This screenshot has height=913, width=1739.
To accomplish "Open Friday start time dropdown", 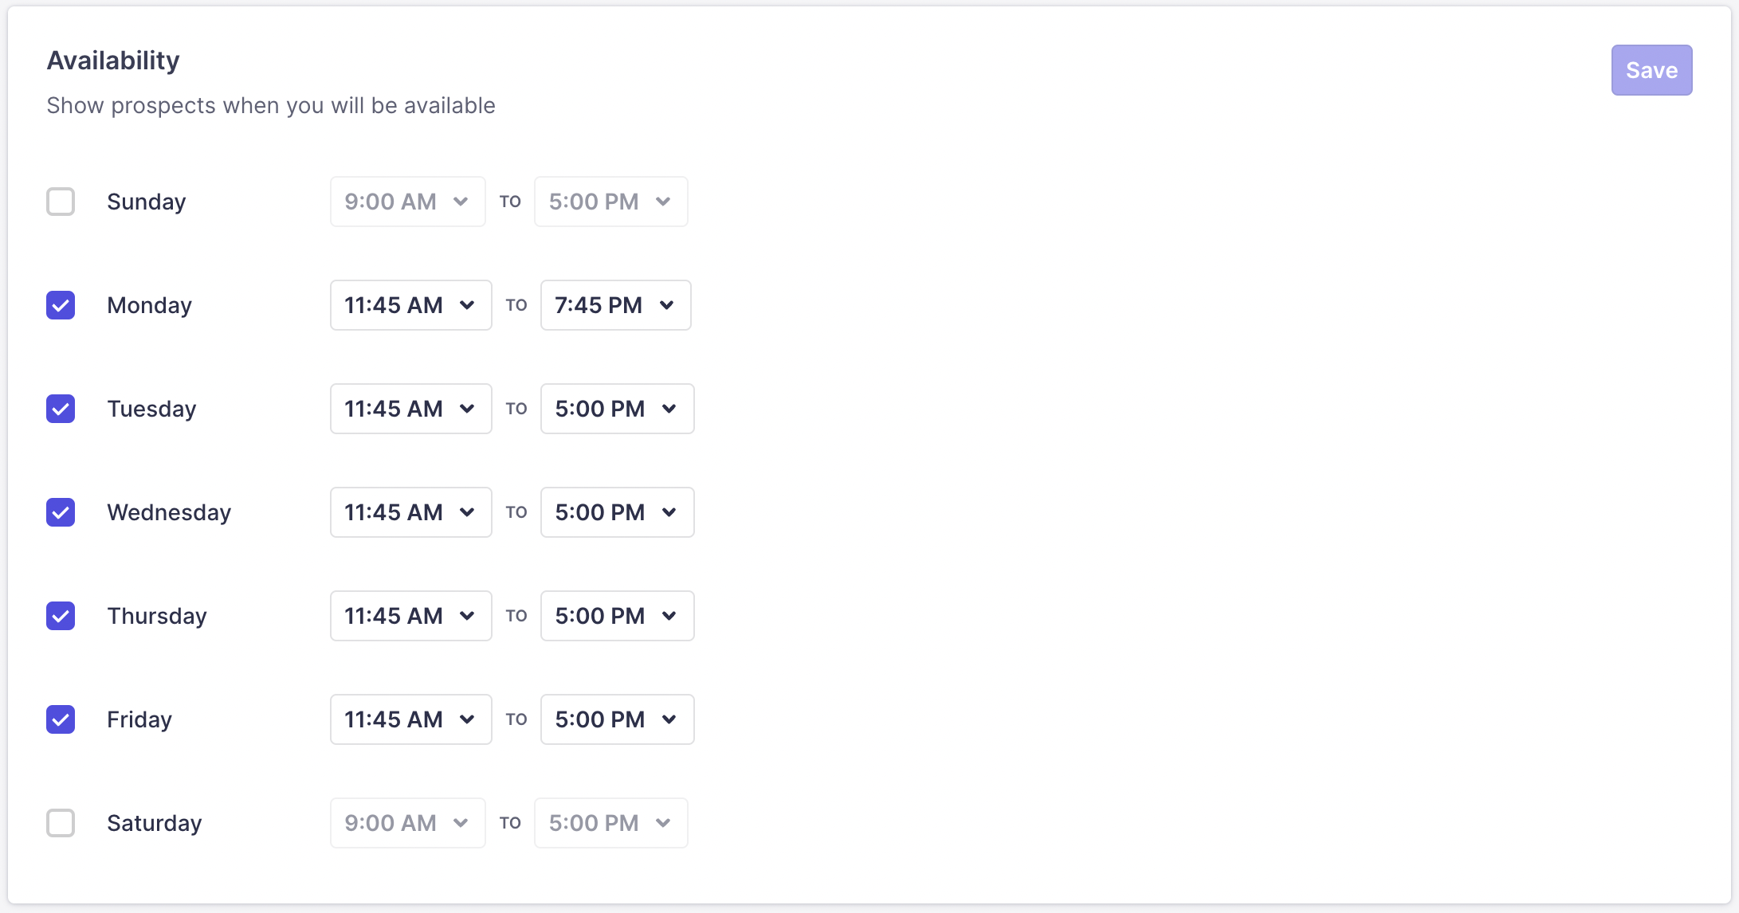I will pyautogui.click(x=410, y=719).
